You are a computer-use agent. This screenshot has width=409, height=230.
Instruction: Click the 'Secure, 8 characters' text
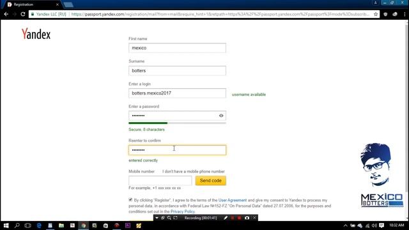(x=146, y=130)
